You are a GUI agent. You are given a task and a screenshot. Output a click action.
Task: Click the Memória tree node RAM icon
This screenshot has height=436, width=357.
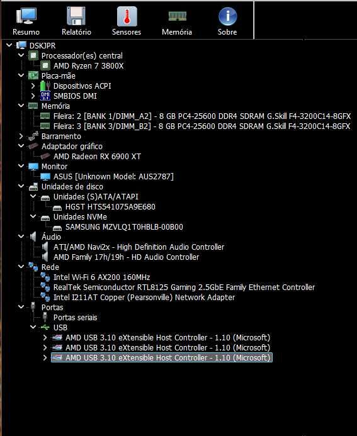tap(33, 106)
